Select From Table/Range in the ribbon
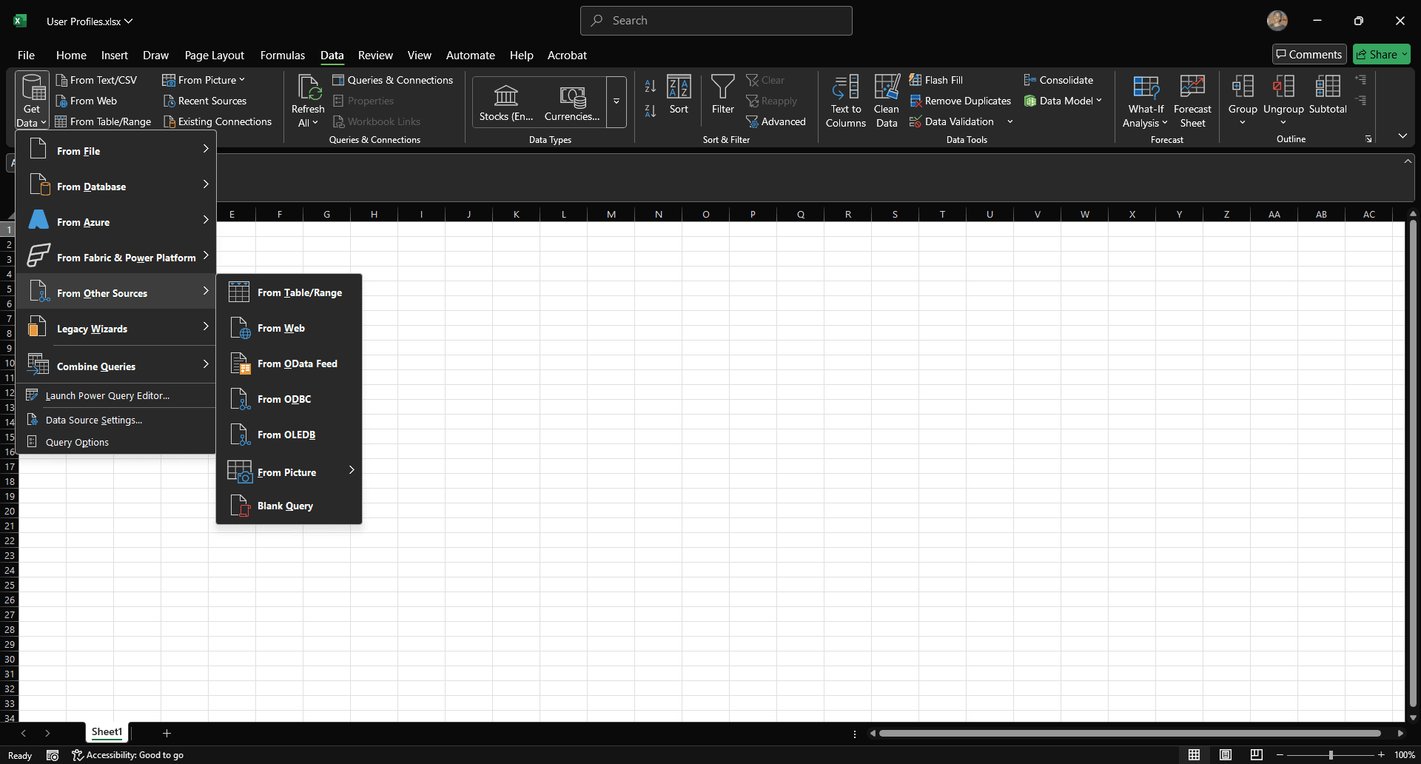The image size is (1421, 764). point(103,121)
